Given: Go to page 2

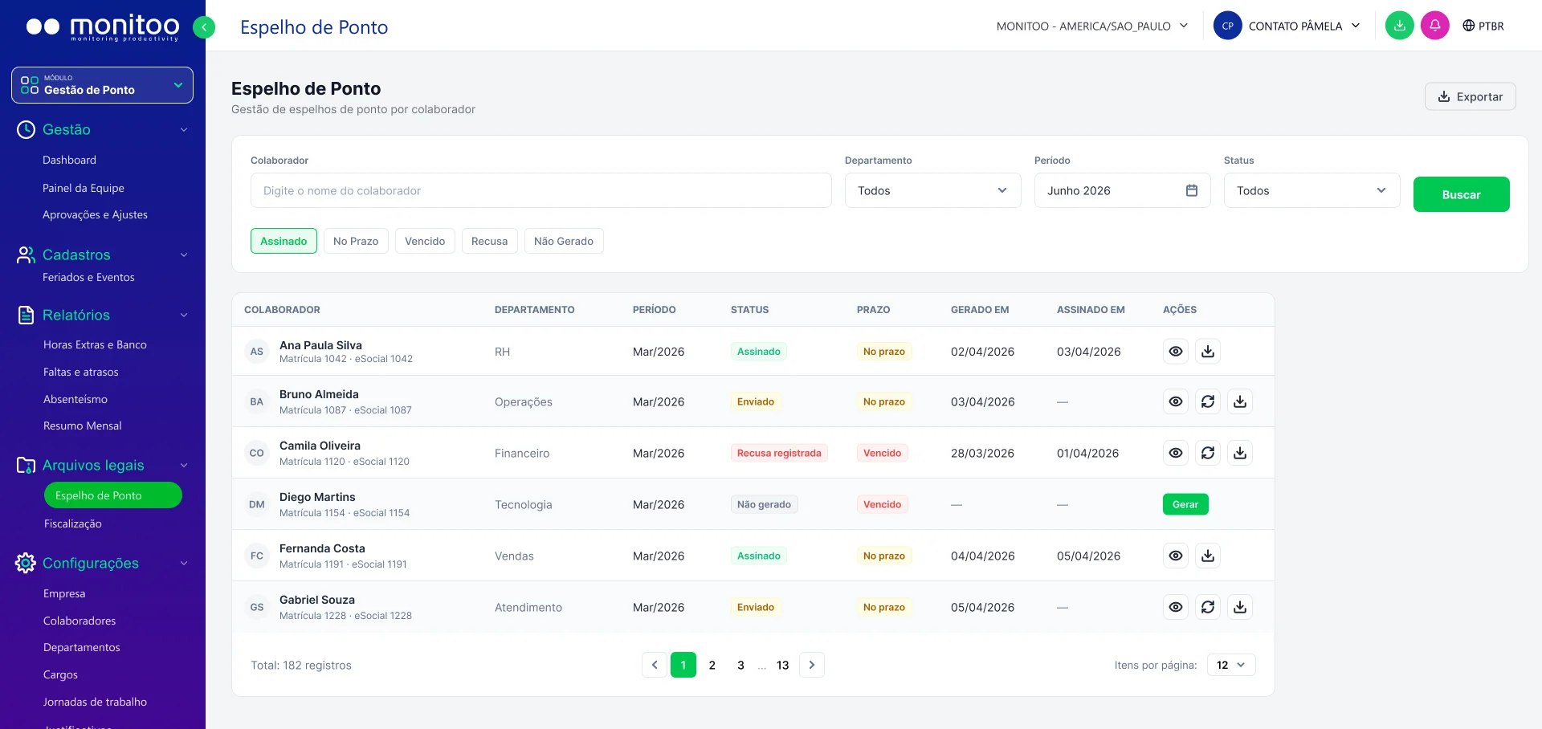Looking at the screenshot, I should point(712,665).
